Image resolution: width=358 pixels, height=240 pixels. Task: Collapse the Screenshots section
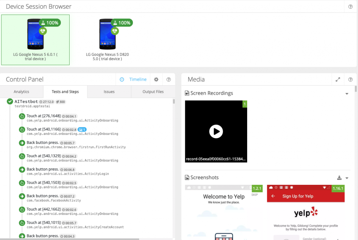tap(347, 178)
